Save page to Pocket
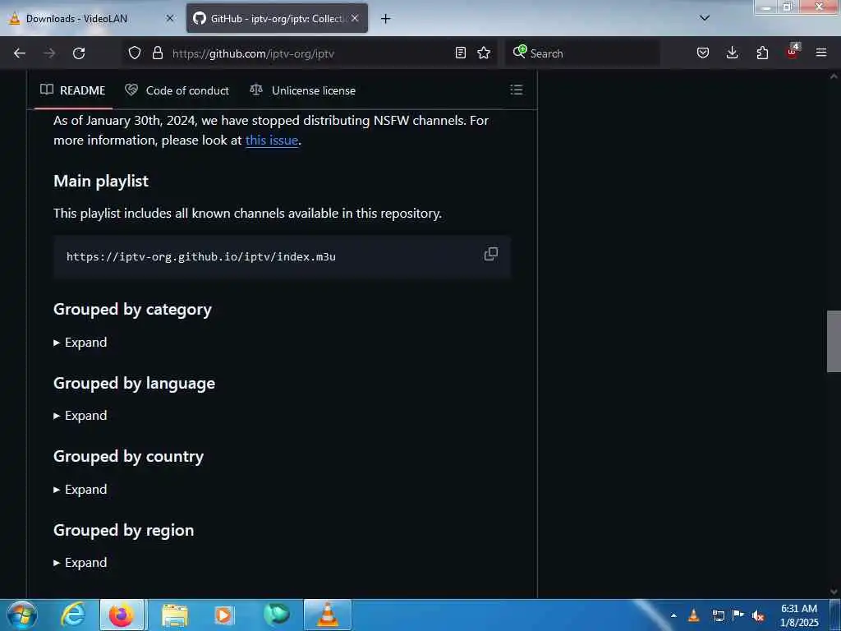This screenshot has height=631, width=841. click(703, 53)
